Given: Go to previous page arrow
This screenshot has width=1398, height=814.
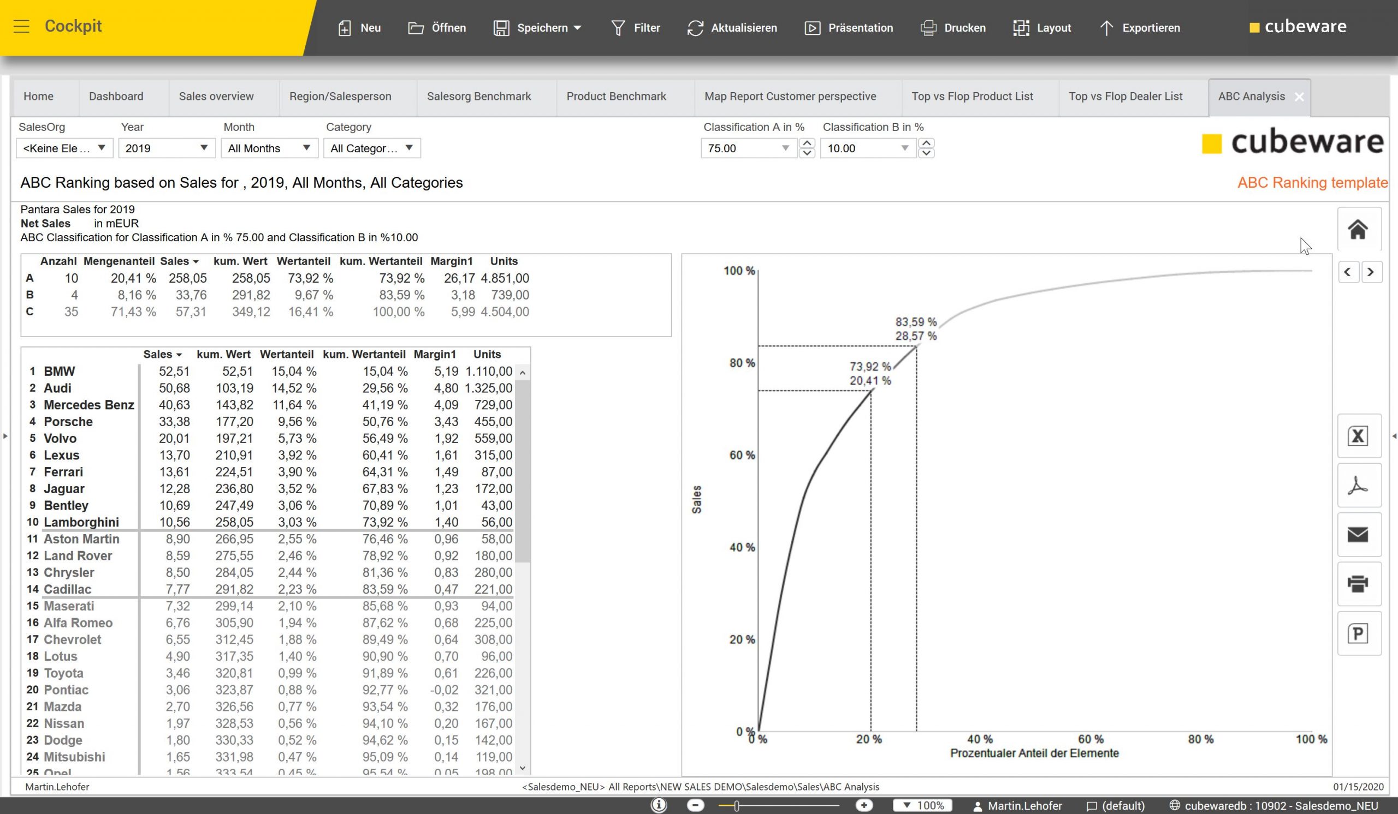Looking at the screenshot, I should coord(1348,272).
